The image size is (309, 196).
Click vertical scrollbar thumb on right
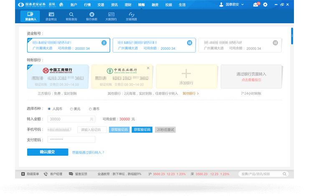(292, 36)
